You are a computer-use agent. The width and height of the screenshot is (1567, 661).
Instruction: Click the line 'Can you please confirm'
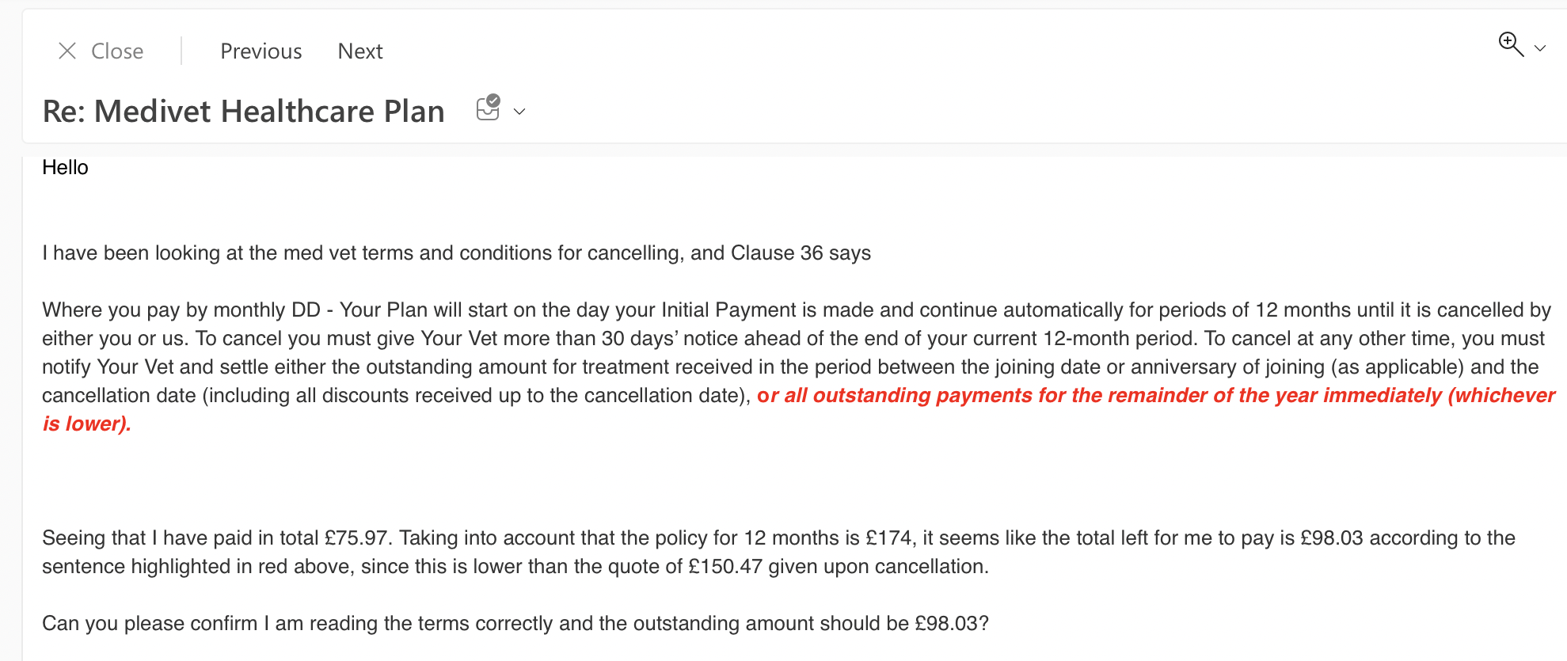pos(515,624)
